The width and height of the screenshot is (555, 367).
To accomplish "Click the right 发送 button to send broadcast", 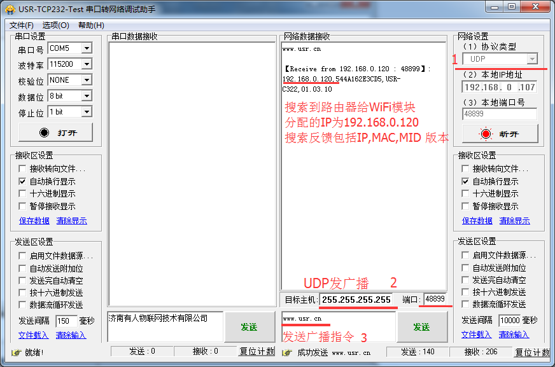I will 421,326.
